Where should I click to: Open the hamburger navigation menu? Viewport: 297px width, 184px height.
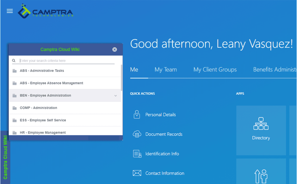[x=10, y=11]
